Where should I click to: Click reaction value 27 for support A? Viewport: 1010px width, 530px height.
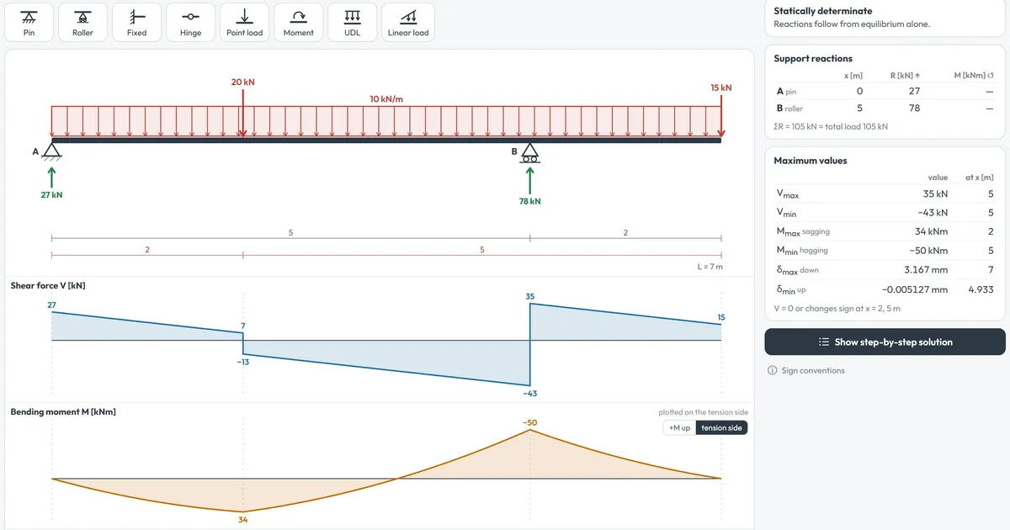pyautogui.click(x=914, y=91)
